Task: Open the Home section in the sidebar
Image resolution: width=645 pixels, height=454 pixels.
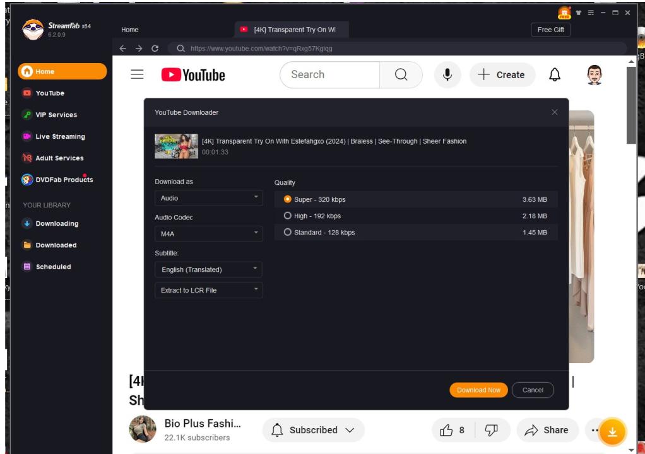Action: click(62, 71)
